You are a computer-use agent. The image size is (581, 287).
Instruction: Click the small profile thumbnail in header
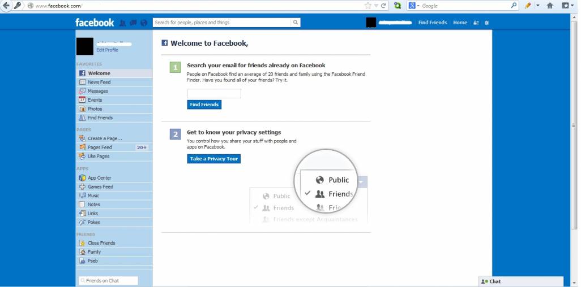point(371,23)
